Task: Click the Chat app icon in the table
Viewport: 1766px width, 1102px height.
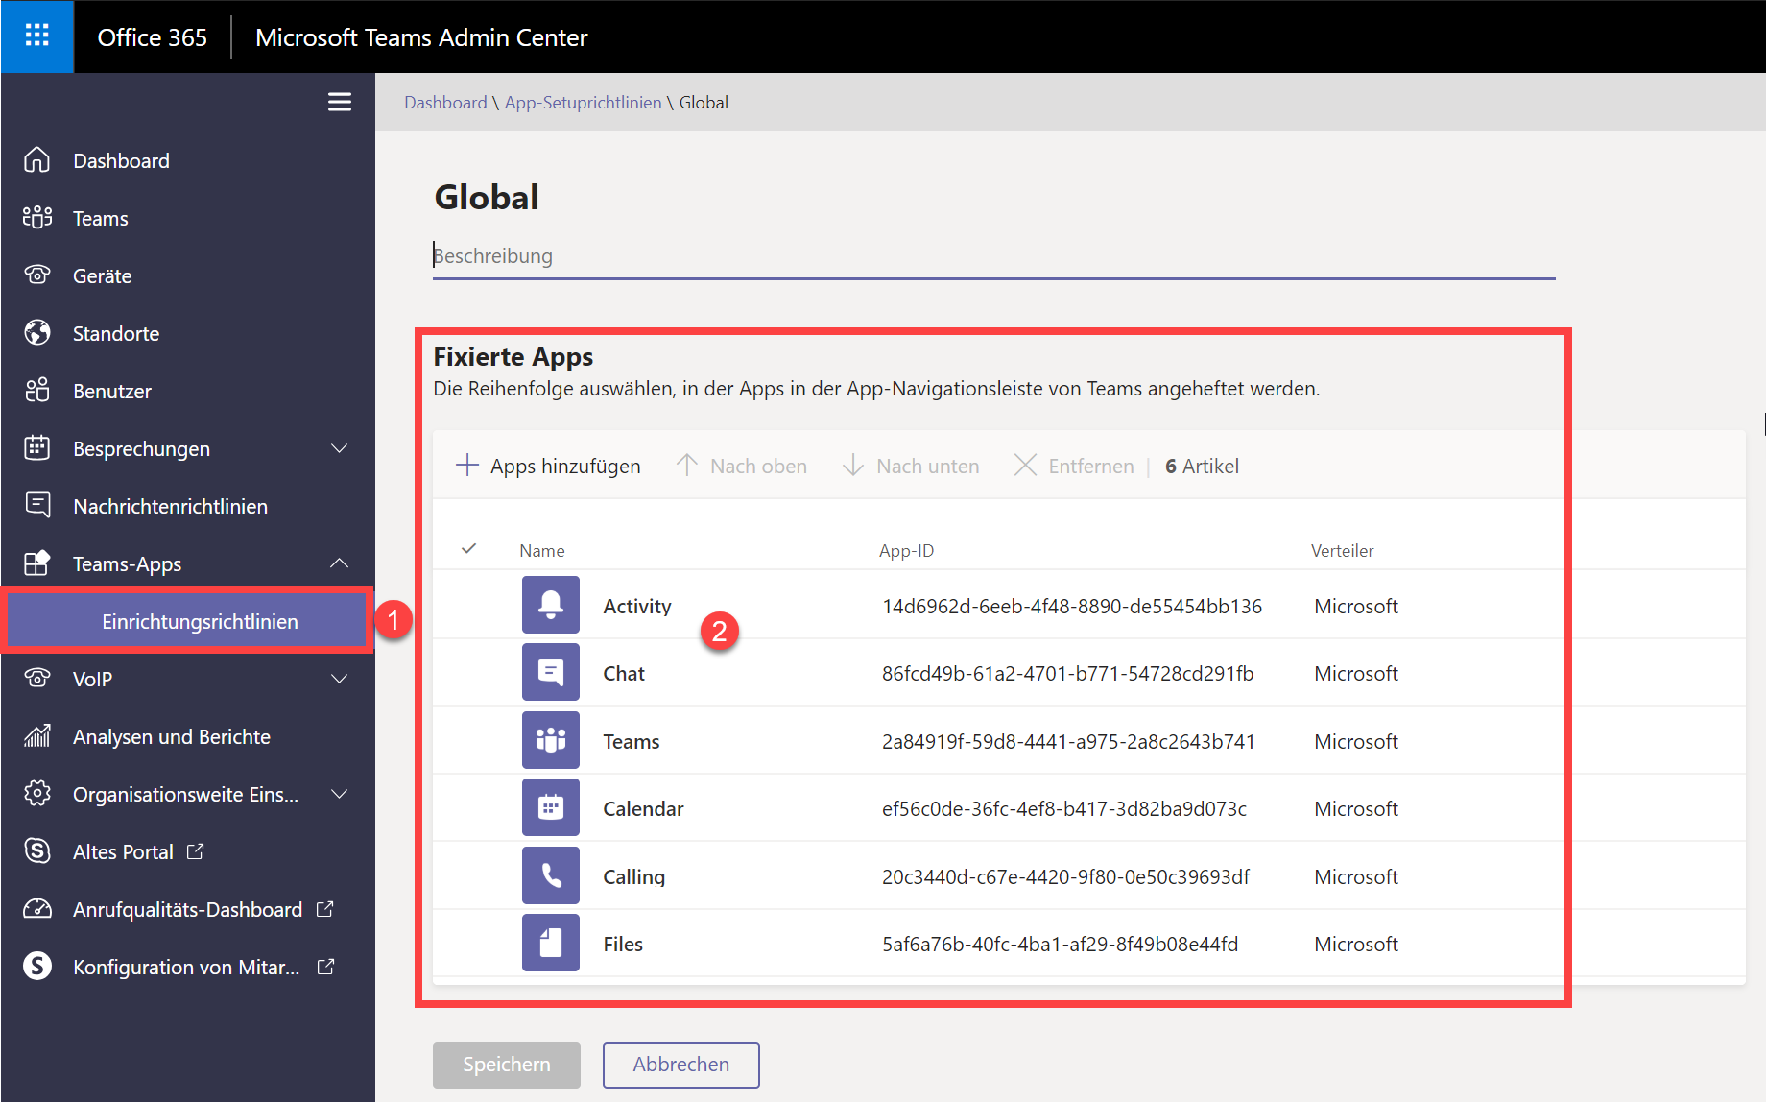Action: click(x=551, y=672)
